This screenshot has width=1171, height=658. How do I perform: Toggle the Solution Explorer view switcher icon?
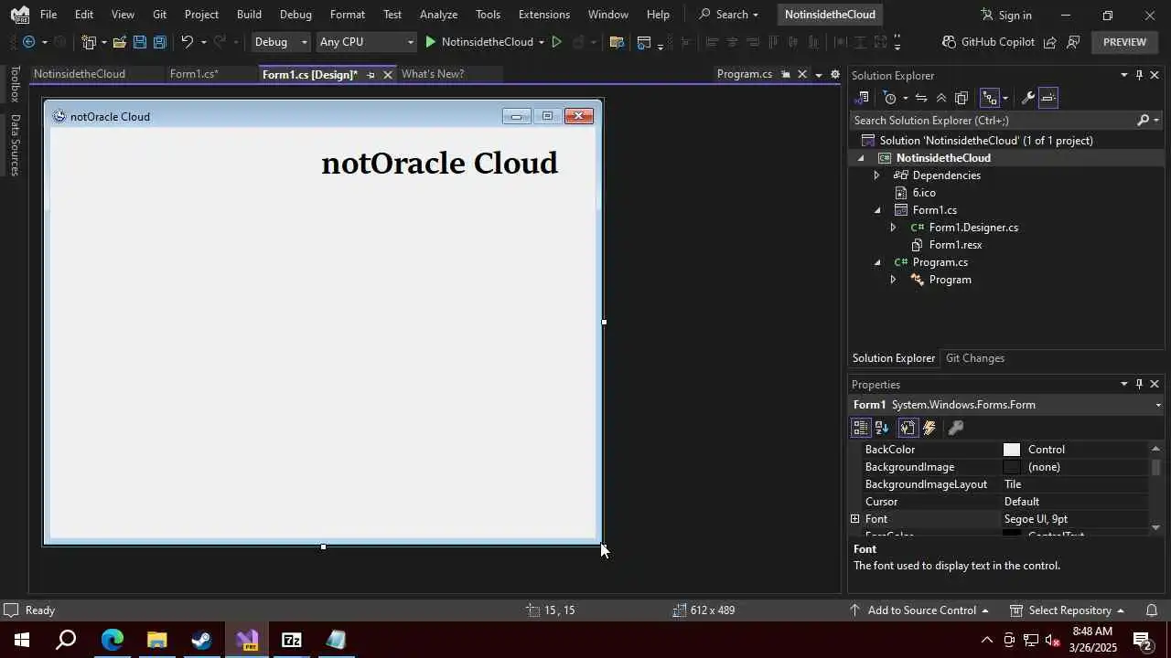click(990, 98)
